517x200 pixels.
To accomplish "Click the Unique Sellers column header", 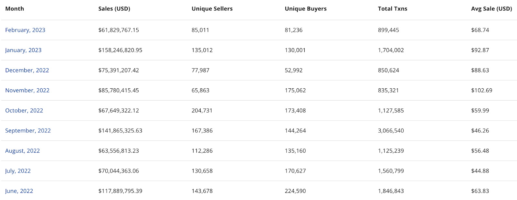I will 212,9.
